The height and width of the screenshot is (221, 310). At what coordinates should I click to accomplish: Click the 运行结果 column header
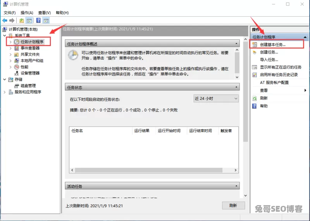tap(144, 131)
